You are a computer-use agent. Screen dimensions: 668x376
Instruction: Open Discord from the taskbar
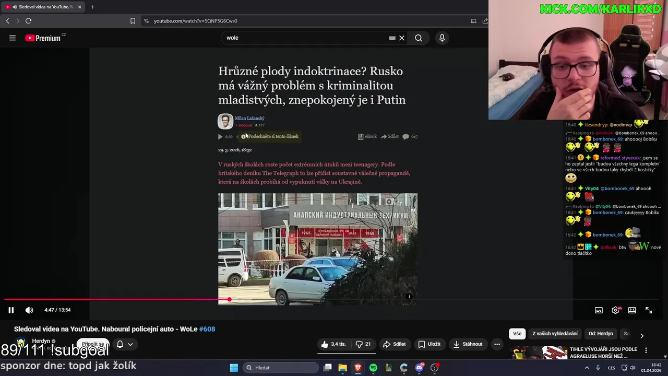(419, 368)
